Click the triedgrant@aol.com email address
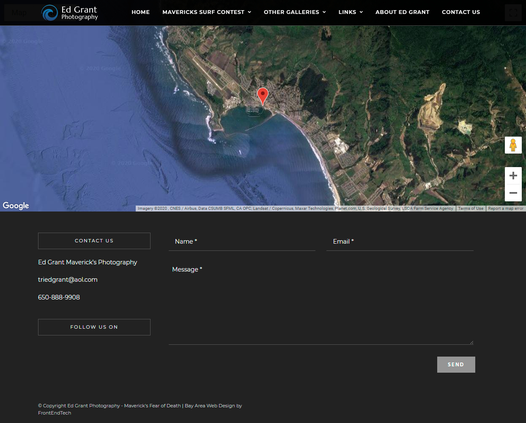The image size is (526, 423). [x=68, y=280]
